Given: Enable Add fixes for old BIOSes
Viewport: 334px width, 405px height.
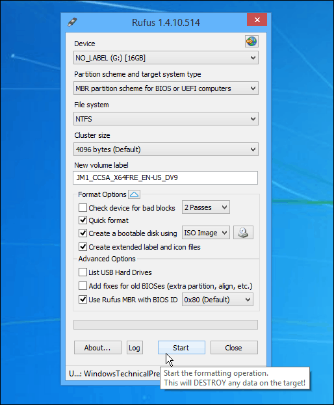Looking at the screenshot, I should [83, 286].
